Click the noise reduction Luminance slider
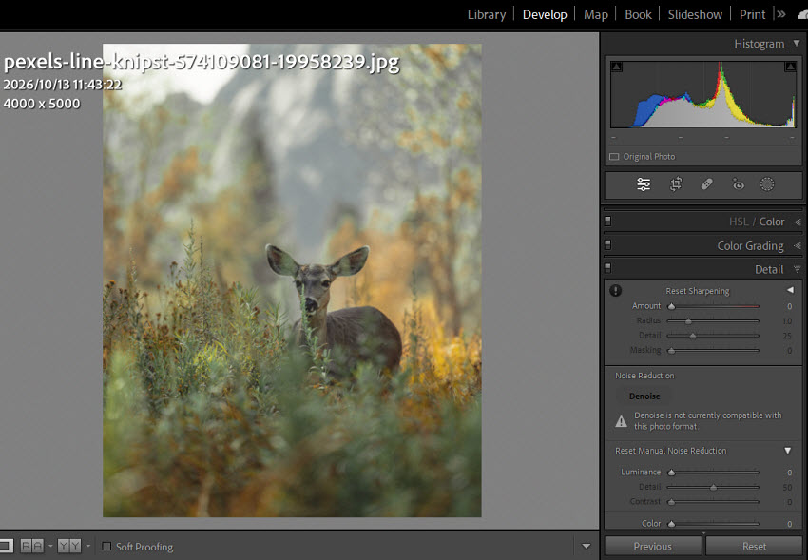This screenshot has height=560, width=808. [x=713, y=473]
